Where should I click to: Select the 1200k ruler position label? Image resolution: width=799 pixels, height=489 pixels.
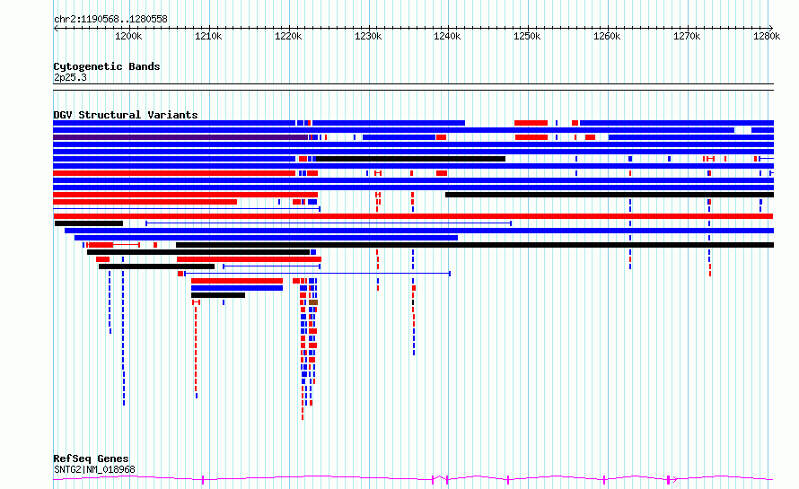tap(128, 36)
